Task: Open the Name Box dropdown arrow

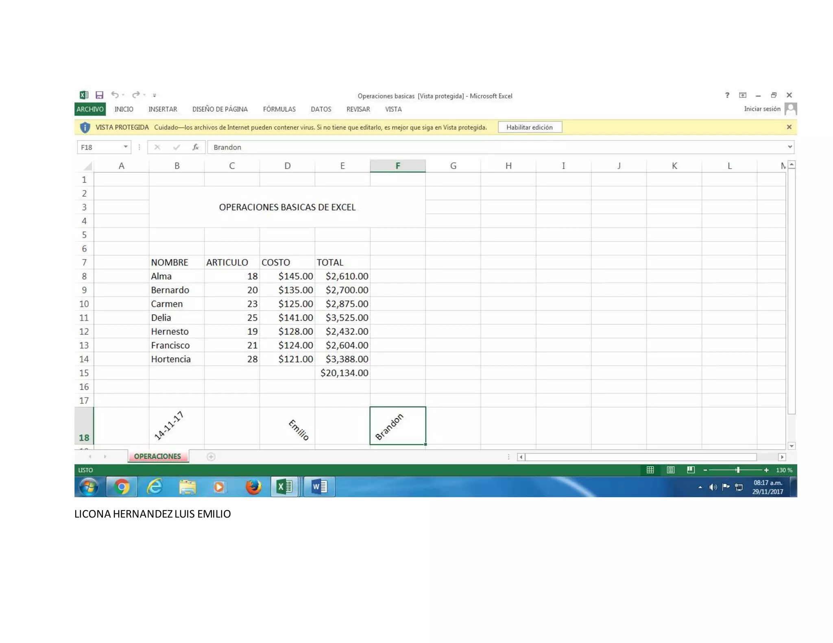Action: click(126, 147)
